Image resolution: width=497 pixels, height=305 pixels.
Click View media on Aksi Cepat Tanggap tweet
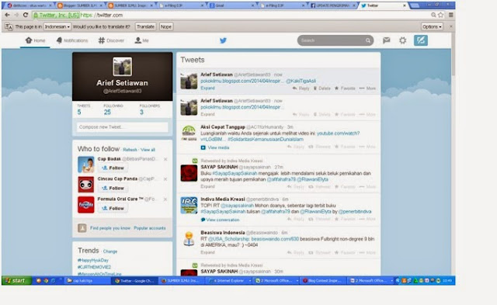click(215, 147)
